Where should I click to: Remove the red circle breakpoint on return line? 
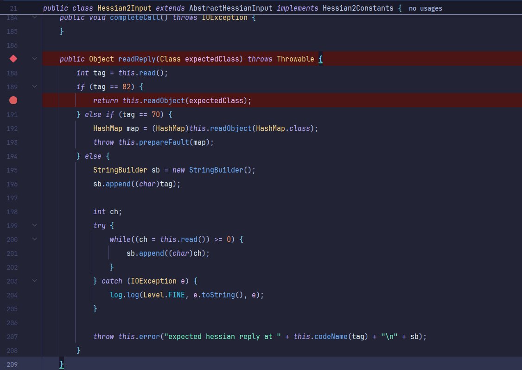(13, 100)
